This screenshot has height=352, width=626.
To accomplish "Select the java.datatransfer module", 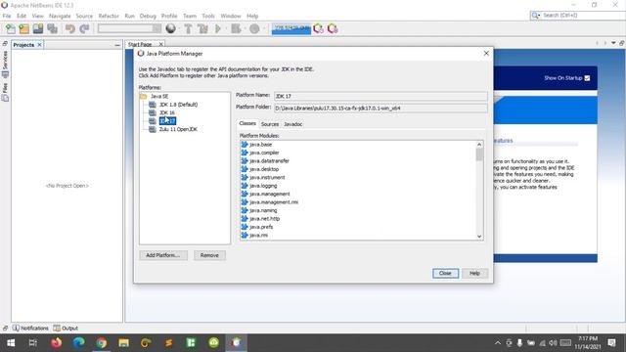I will coord(269,160).
